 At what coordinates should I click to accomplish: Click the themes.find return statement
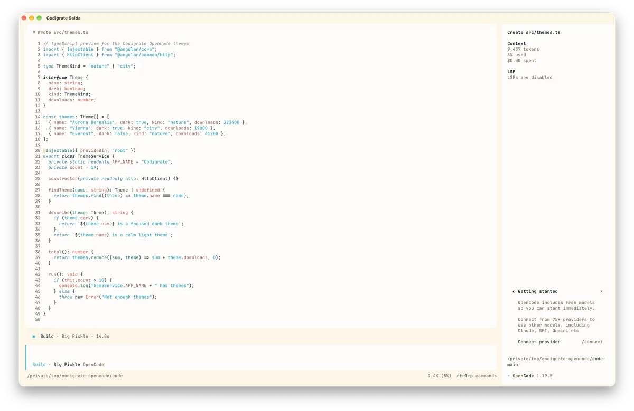[x=121, y=195]
